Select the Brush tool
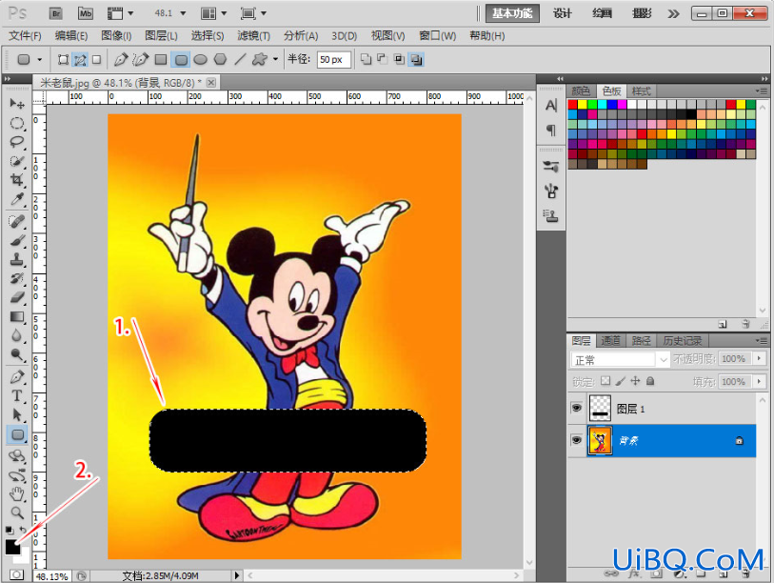 coord(17,241)
